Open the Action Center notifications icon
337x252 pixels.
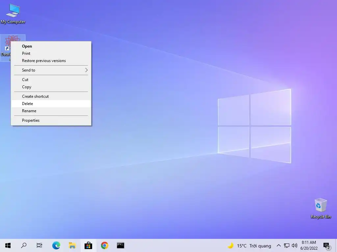pyautogui.click(x=327, y=245)
